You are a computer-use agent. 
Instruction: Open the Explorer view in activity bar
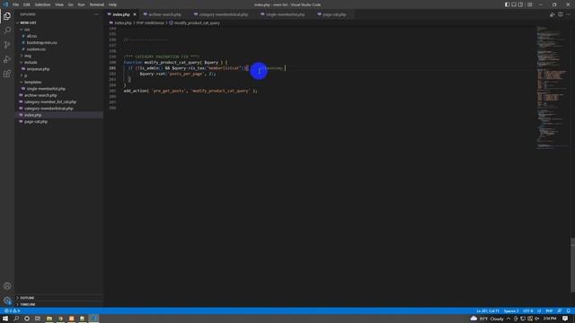click(x=7, y=16)
